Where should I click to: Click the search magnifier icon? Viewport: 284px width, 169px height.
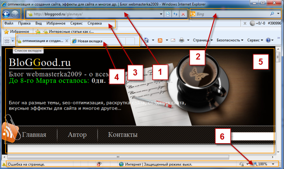[272, 14]
